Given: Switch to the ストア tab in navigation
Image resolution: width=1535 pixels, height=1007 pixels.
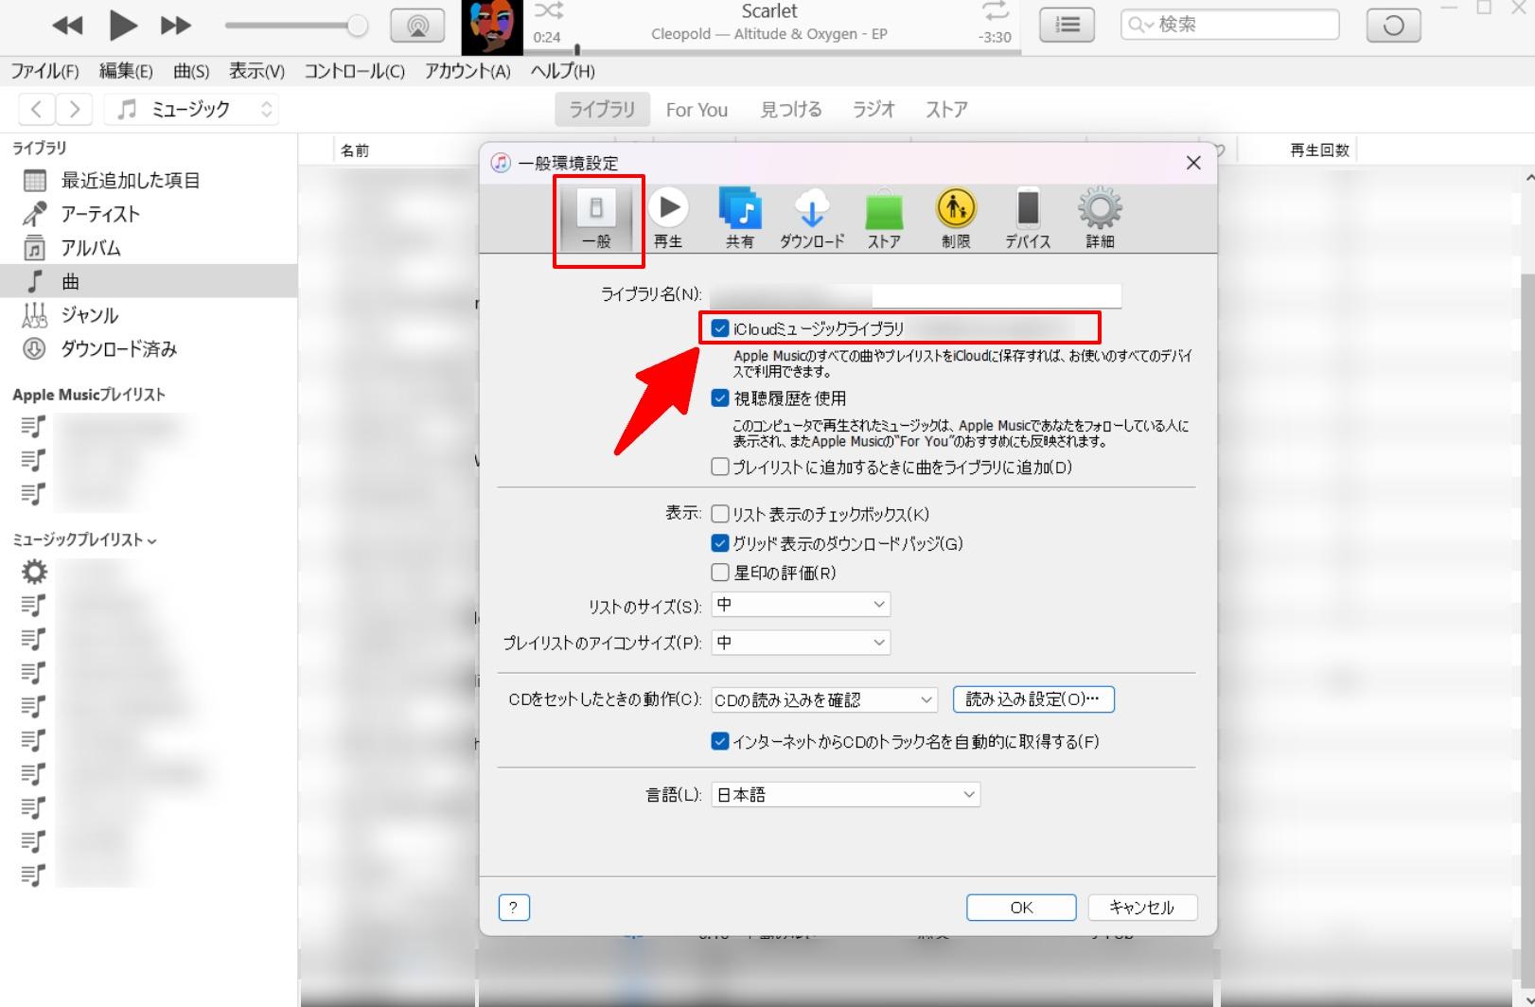Looking at the screenshot, I should [x=946, y=110].
